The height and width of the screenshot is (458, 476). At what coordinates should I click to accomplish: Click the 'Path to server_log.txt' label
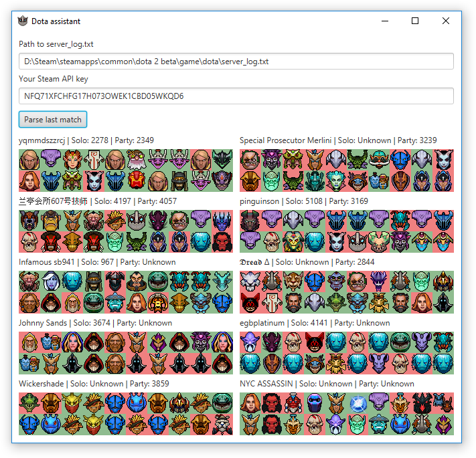click(56, 44)
